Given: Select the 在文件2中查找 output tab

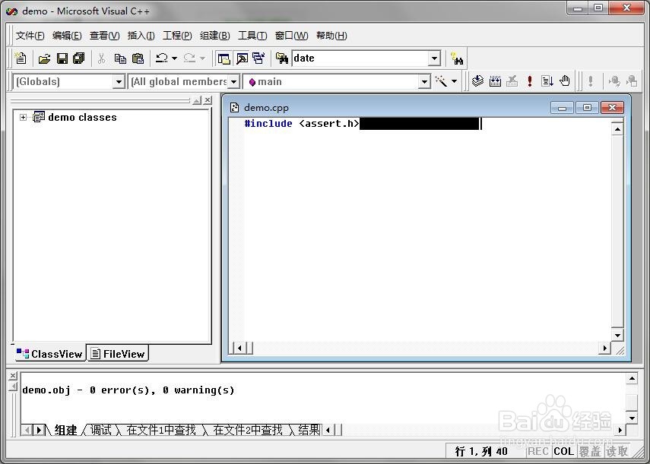Looking at the screenshot, I should (x=248, y=430).
